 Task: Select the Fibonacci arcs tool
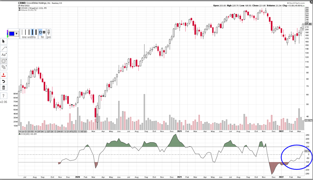(x=4, y=67)
